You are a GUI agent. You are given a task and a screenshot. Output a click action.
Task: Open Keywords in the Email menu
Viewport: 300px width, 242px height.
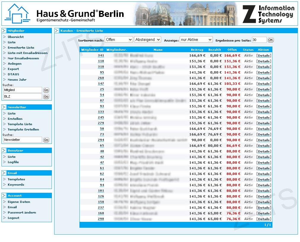click(16, 185)
